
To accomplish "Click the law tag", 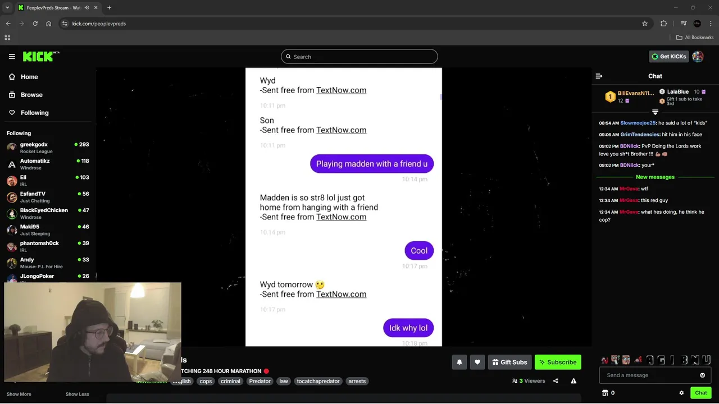I will click(x=284, y=382).
